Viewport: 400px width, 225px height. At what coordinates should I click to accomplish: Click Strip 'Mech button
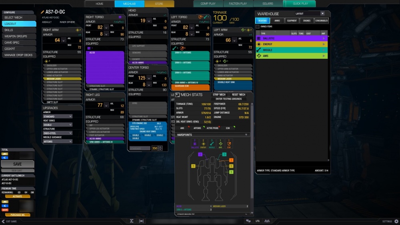[219, 95]
